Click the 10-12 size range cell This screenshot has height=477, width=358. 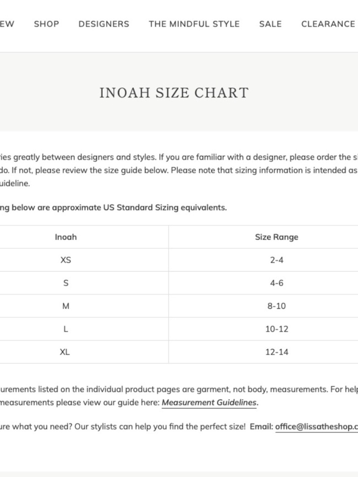pyautogui.click(x=277, y=329)
